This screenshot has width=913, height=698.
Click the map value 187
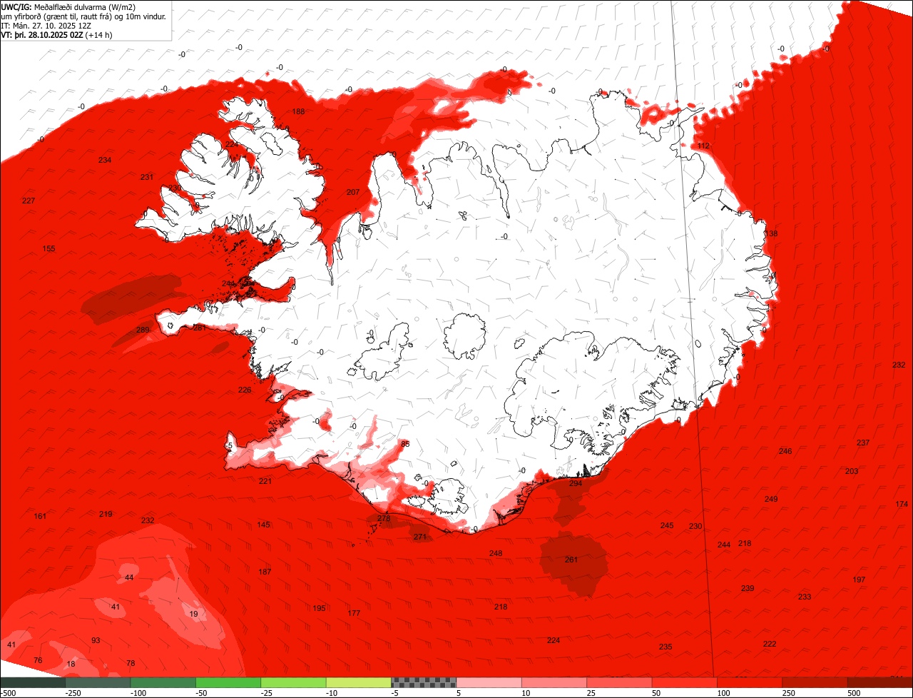(x=265, y=572)
